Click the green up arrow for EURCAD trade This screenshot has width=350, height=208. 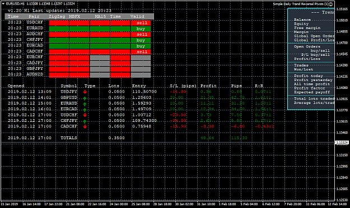pyautogui.click(x=85, y=109)
